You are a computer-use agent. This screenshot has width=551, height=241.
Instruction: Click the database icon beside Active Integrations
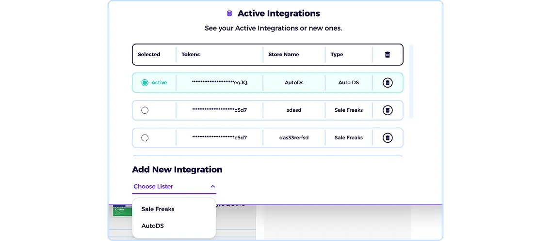point(229,14)
